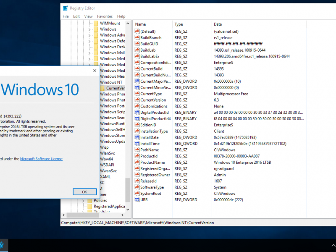Click the Policies folder icon in tree
This screenshot has width=336, height=252.
[x=90, y=201]
